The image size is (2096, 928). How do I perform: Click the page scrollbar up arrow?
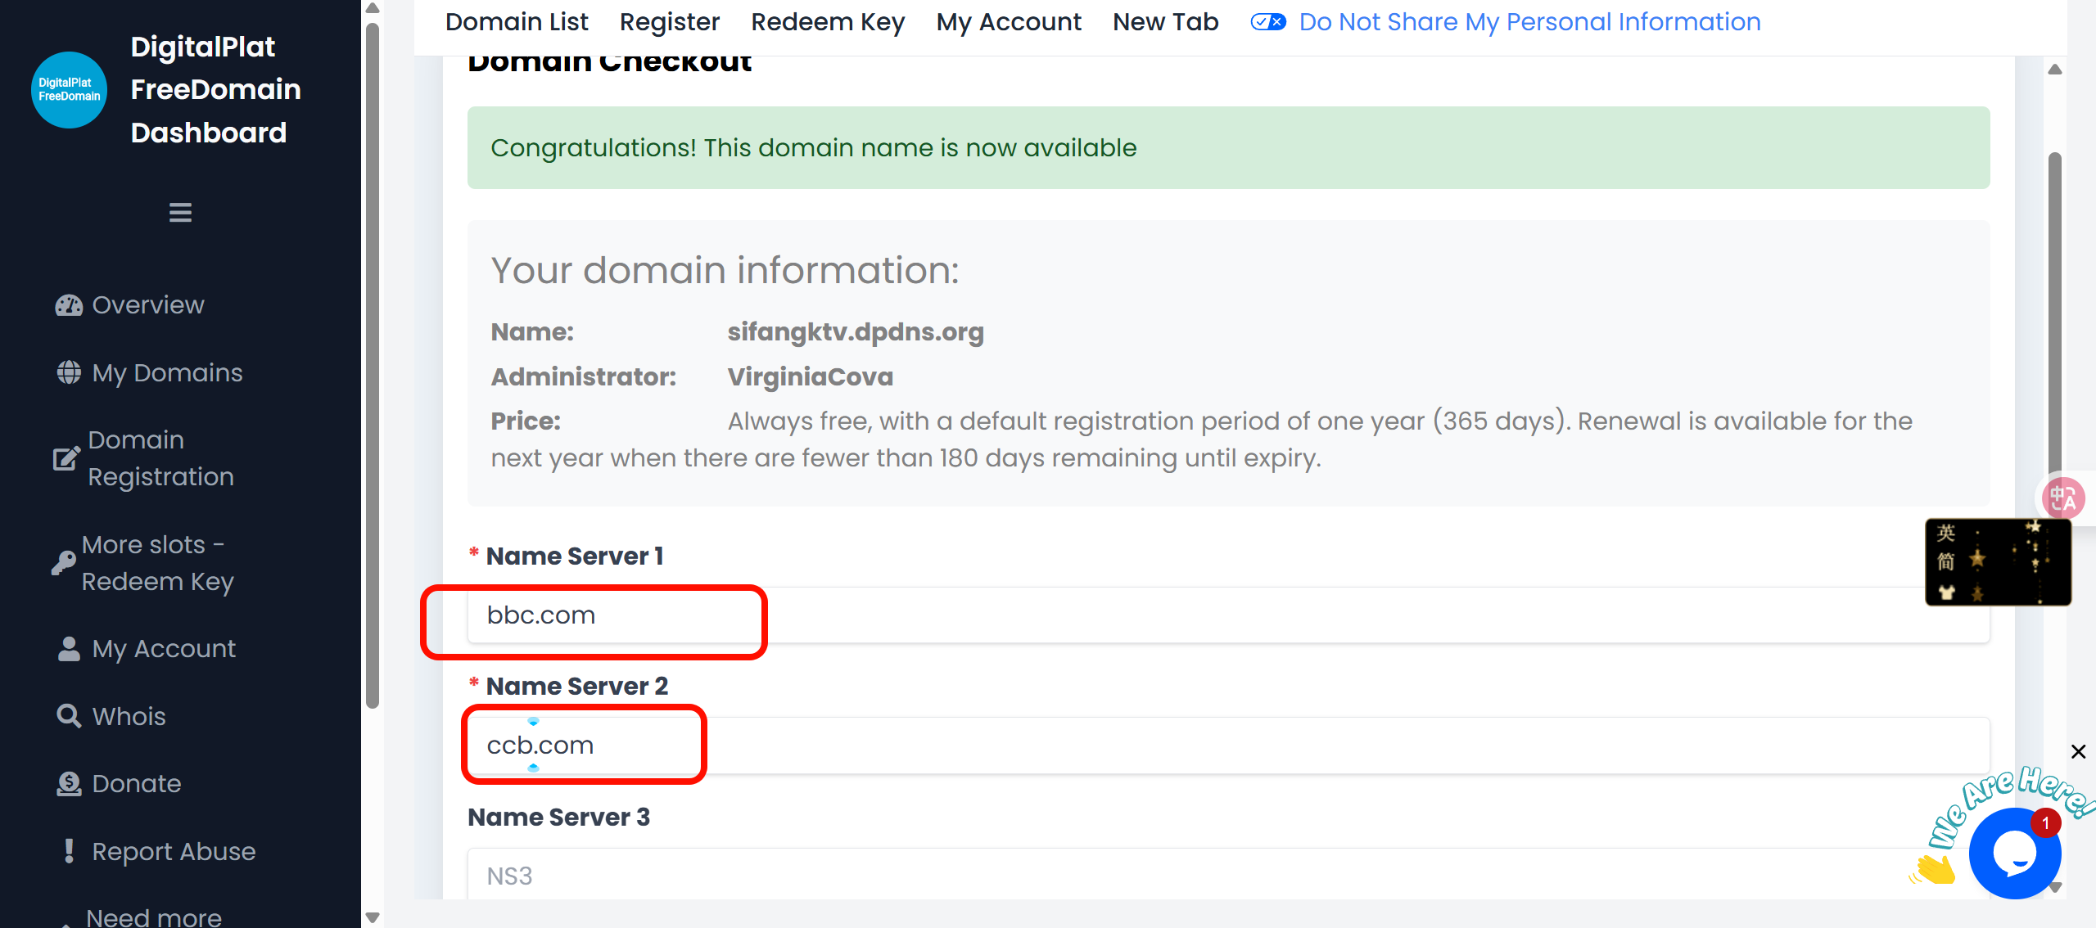click(x=2054, y=70)
